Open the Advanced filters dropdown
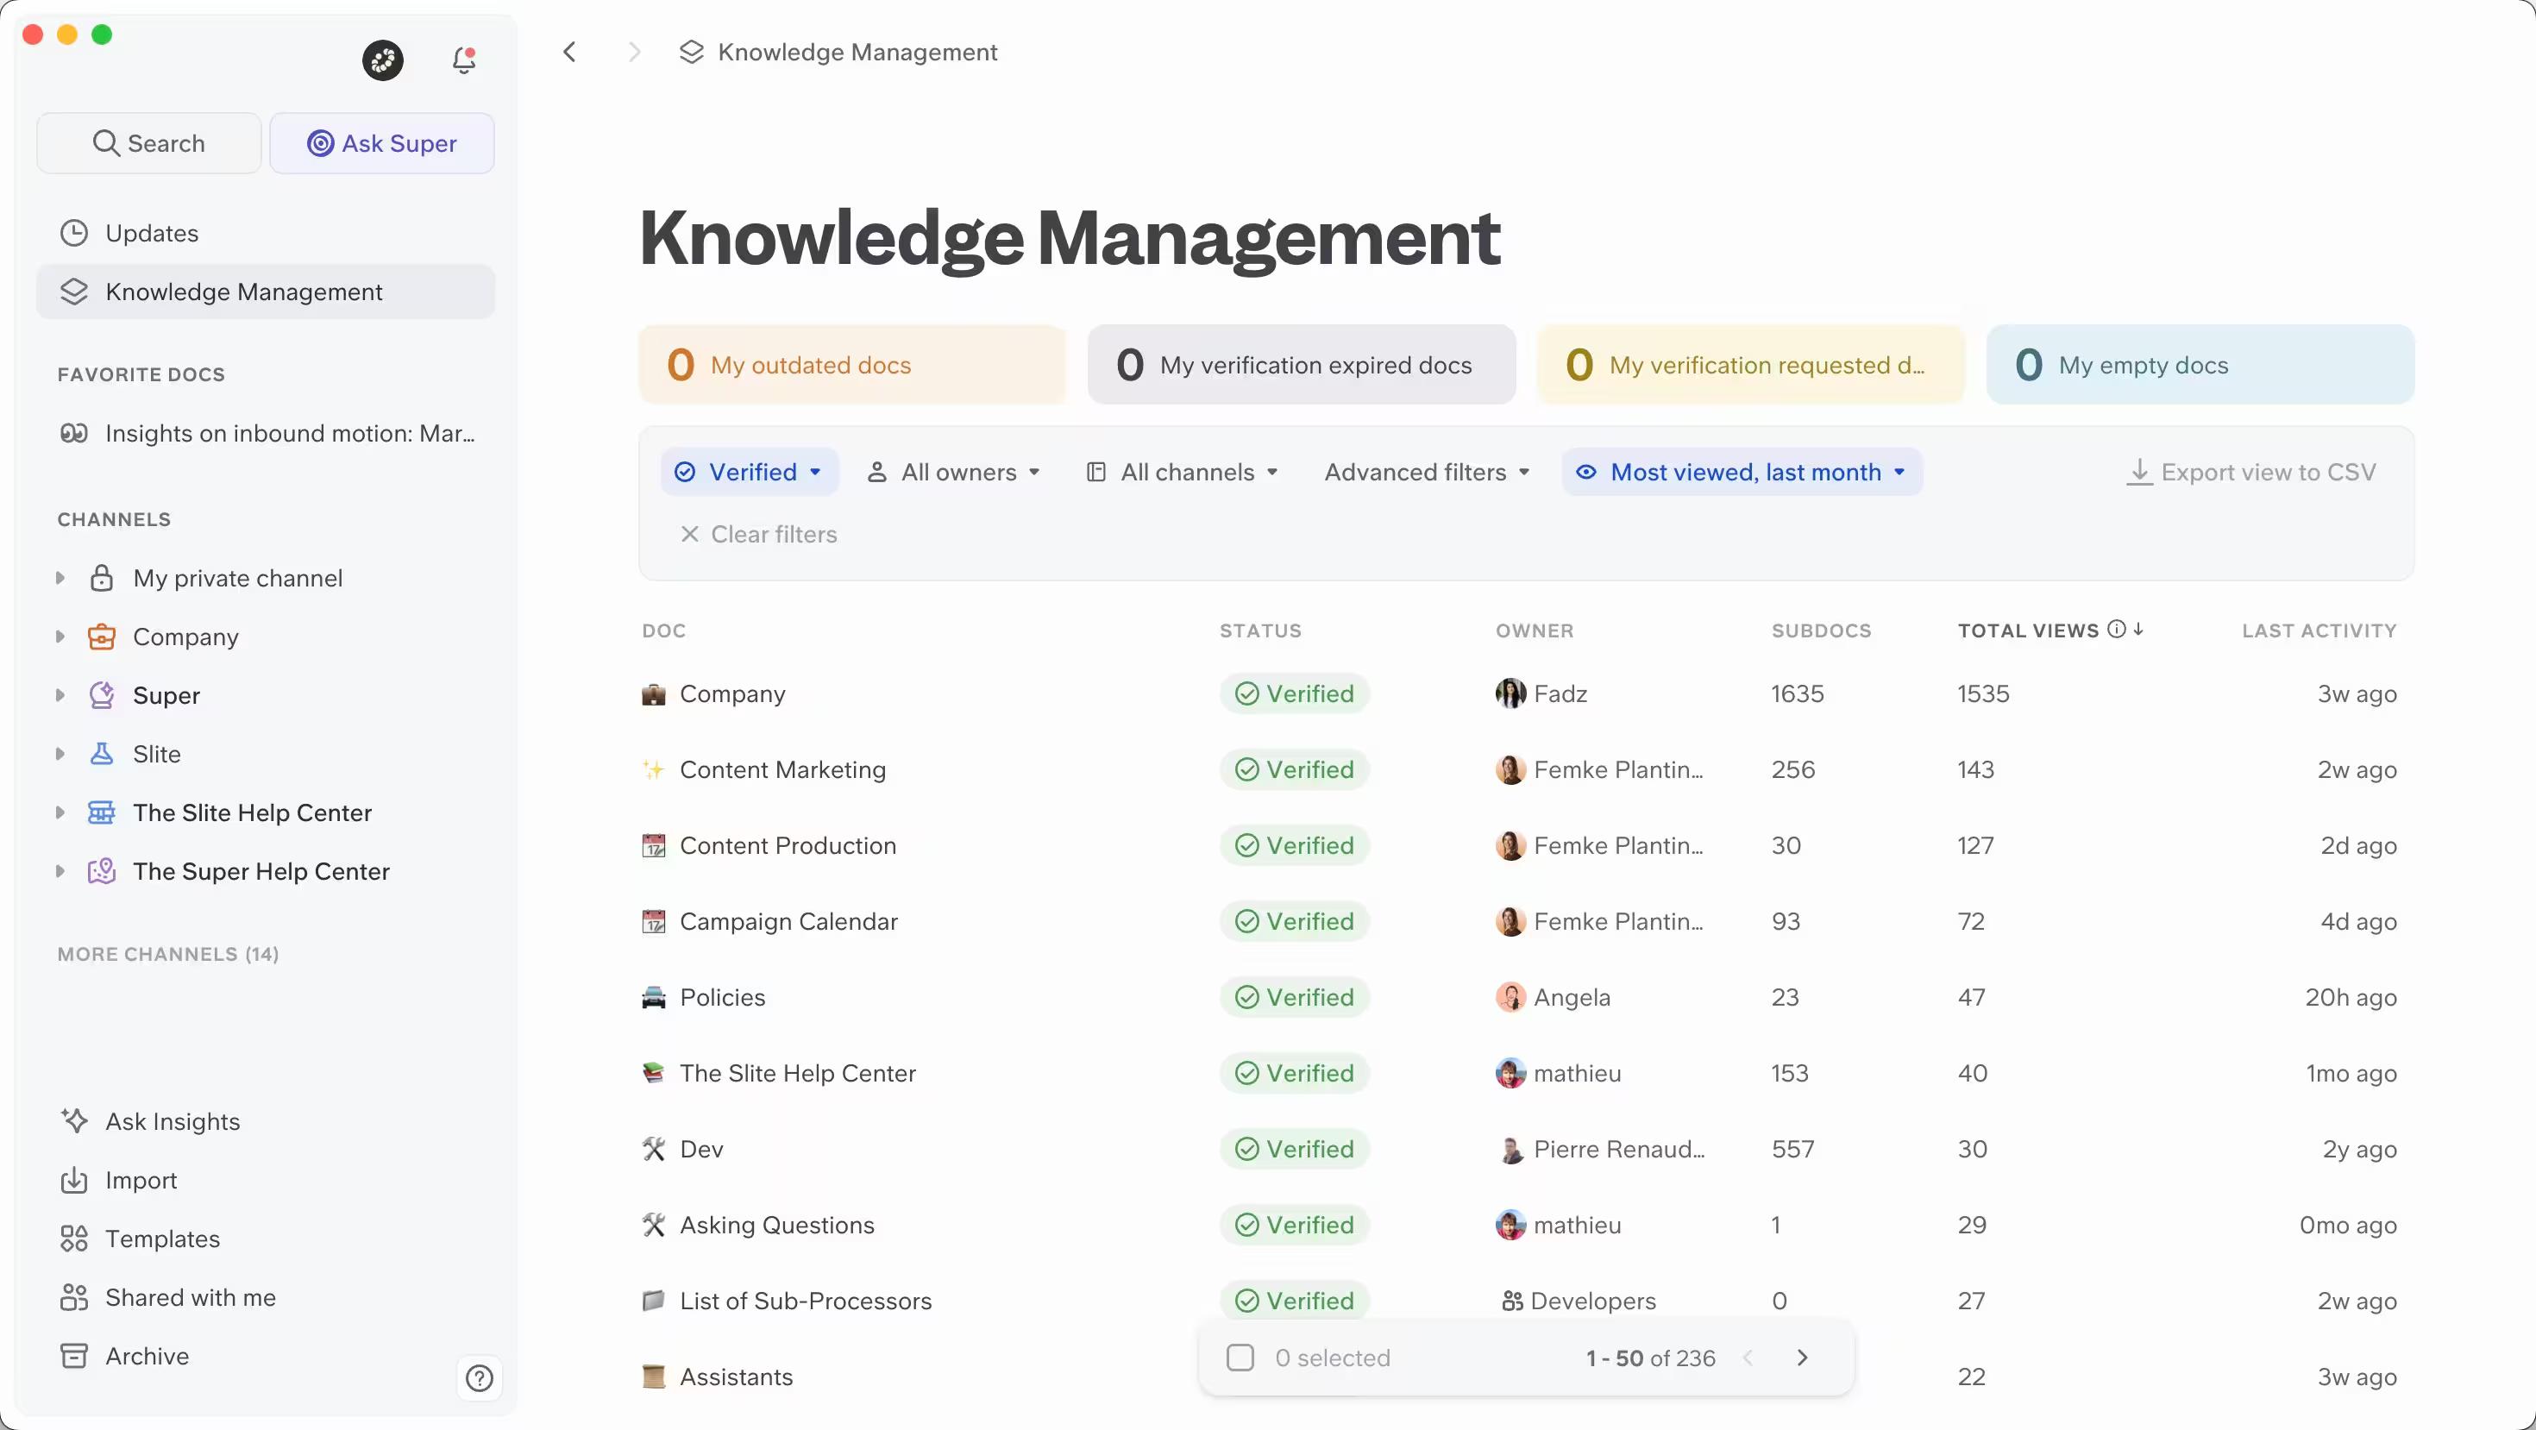The width and height of the screenshot is (2536, 1430). pyautogui.click(x=1428, y=473)
